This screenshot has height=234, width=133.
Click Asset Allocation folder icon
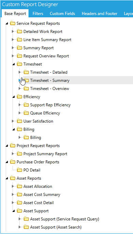tap(19, 186)
